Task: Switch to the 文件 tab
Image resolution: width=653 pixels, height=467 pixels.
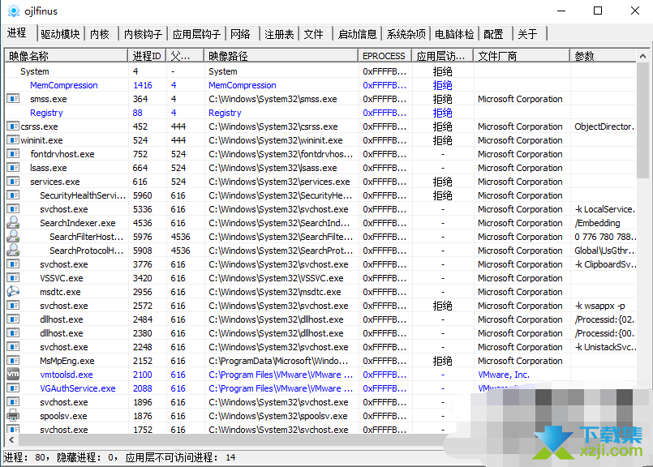Action: pos(314,34)
